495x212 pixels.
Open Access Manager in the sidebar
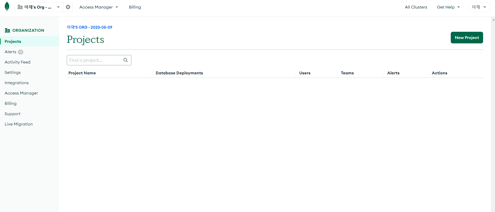pyautogui.click(x=21, y=93)
